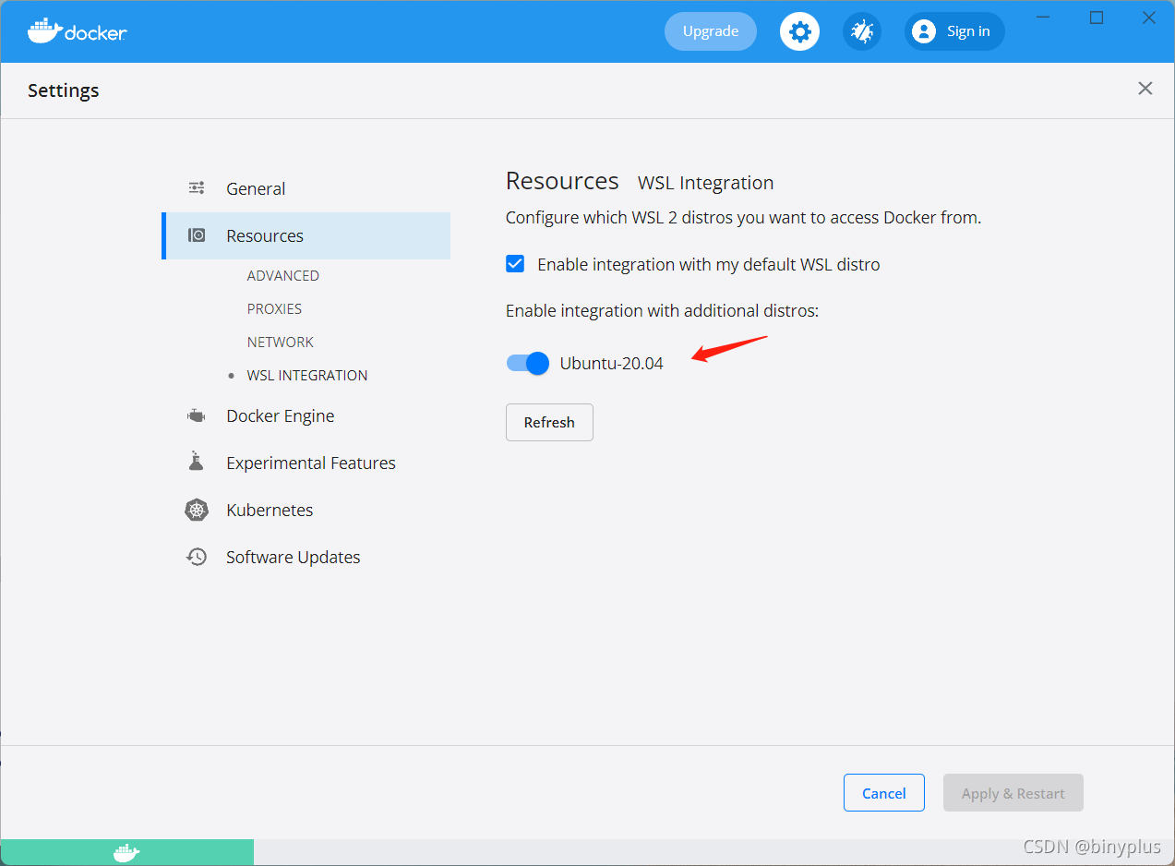Uncheck Enable integration with default WSL distro
This screenshot has width=1175, height=866.
[515, 264]
